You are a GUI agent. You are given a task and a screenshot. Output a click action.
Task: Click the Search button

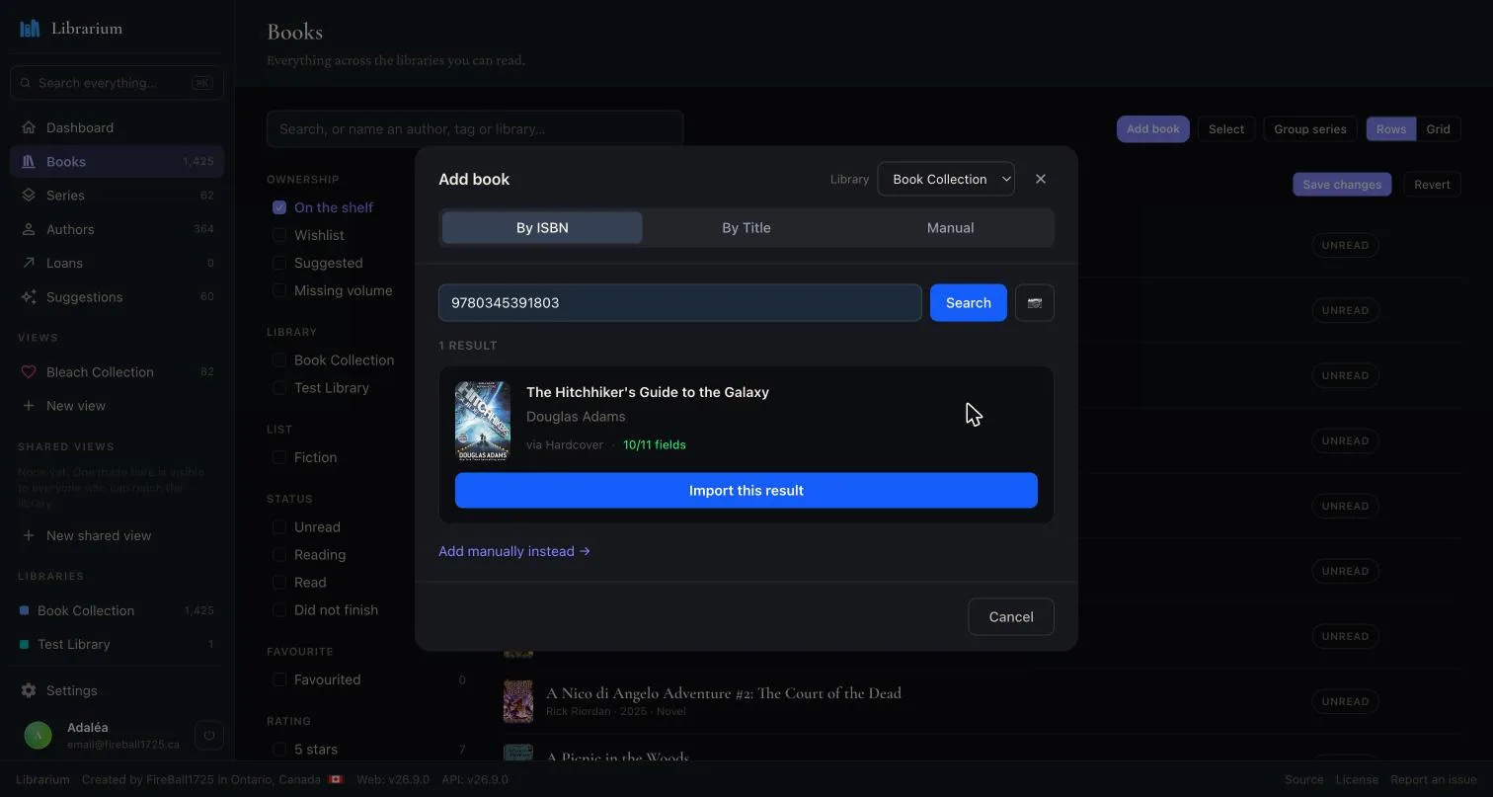(x=969, y=302)
